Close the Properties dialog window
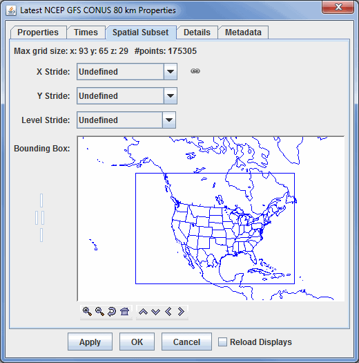359x363 pixels. pos(338,7)
